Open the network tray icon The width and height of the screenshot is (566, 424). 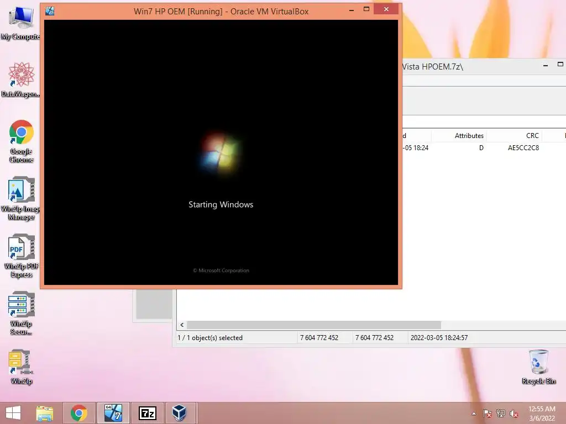pos(501,414)
